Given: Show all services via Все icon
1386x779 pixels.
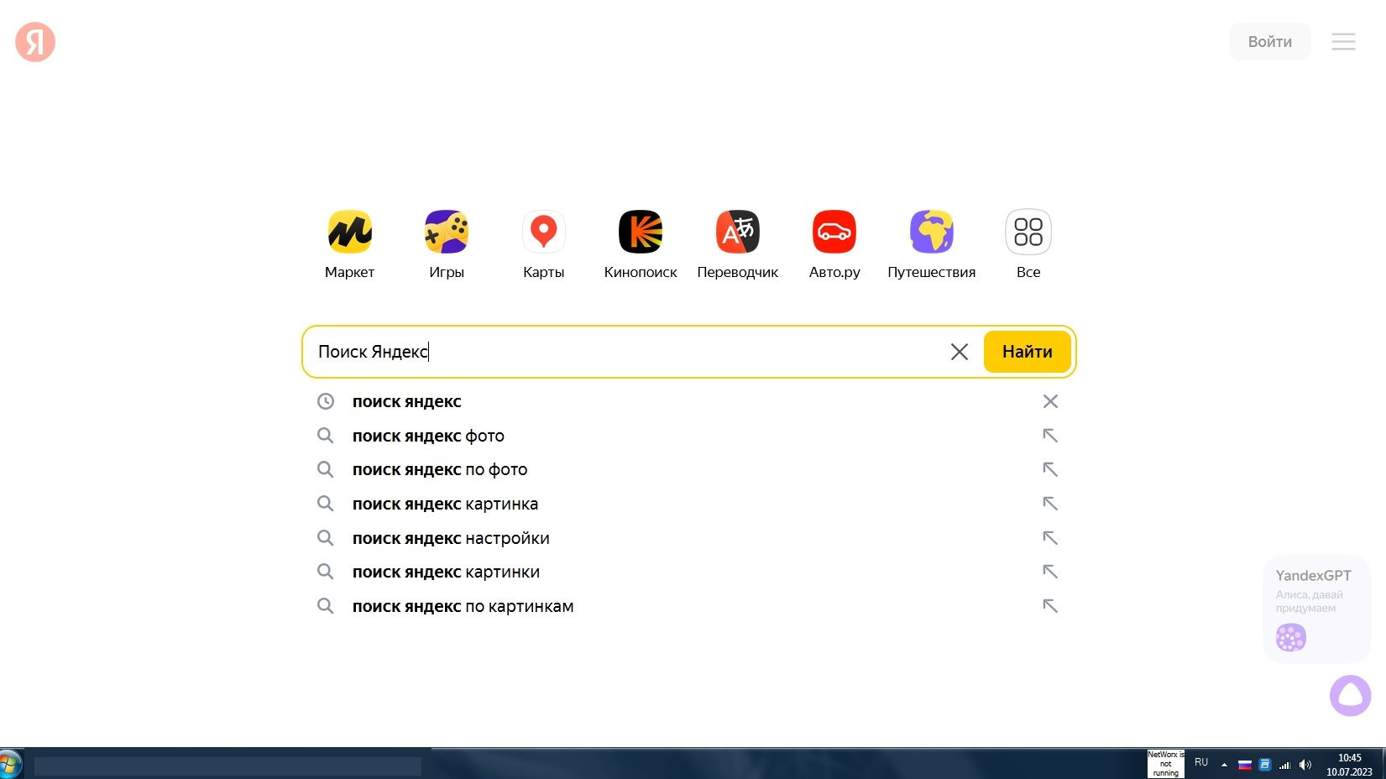Looking at the screenshot, I should pos(1028,232).
